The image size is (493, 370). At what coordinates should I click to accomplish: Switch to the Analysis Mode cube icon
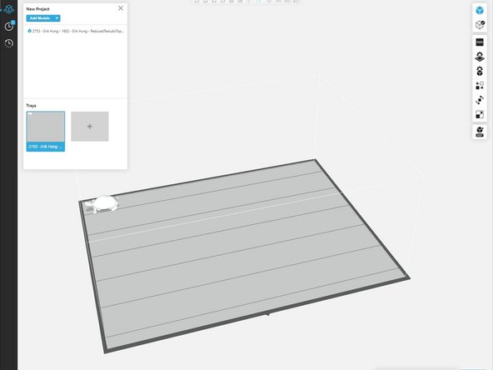pyautogui.click(x=479, y=24)
